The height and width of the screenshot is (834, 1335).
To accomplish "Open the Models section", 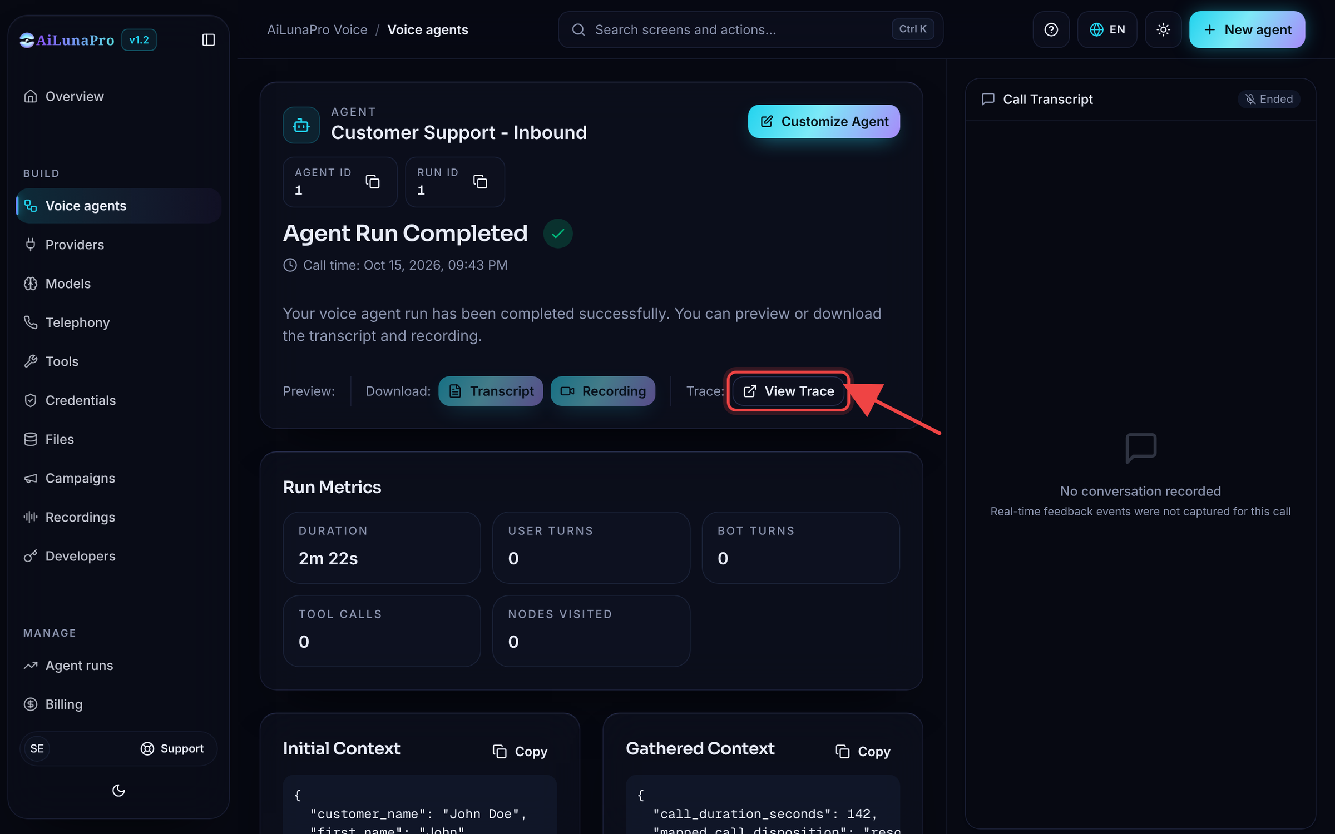I will click(x=118, y=284).
